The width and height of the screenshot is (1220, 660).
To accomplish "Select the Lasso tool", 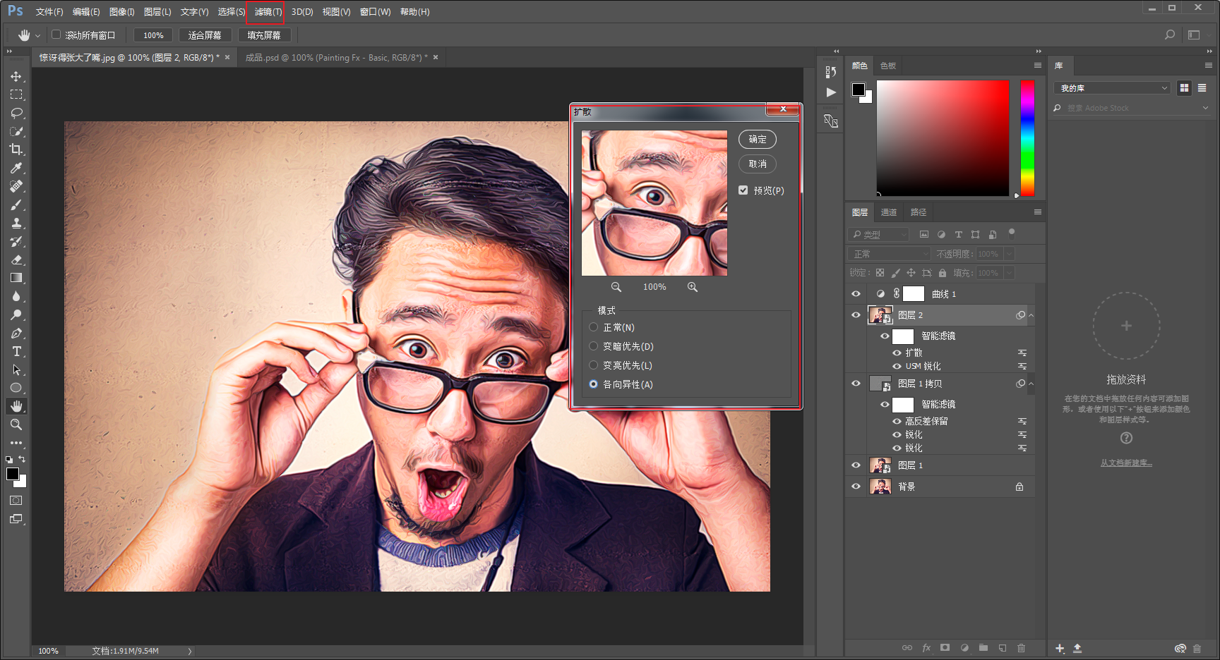I will tap(16, 113).
